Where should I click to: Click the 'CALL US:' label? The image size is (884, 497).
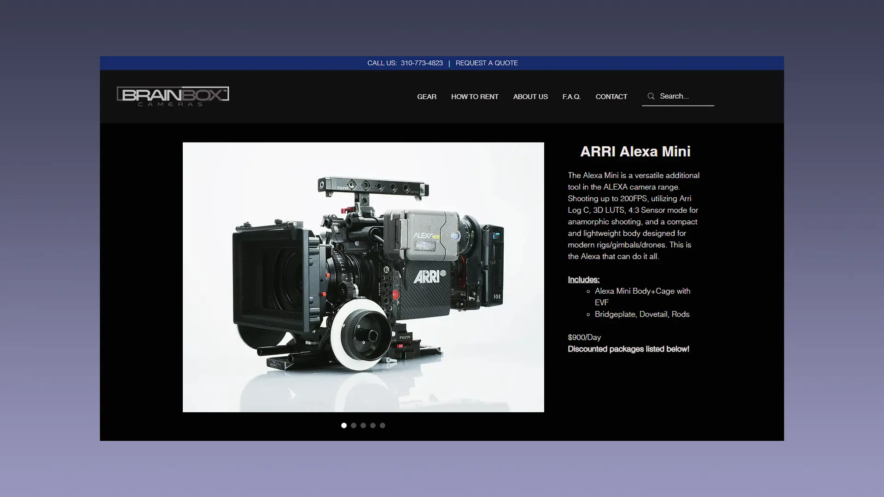tap(382, 63)
